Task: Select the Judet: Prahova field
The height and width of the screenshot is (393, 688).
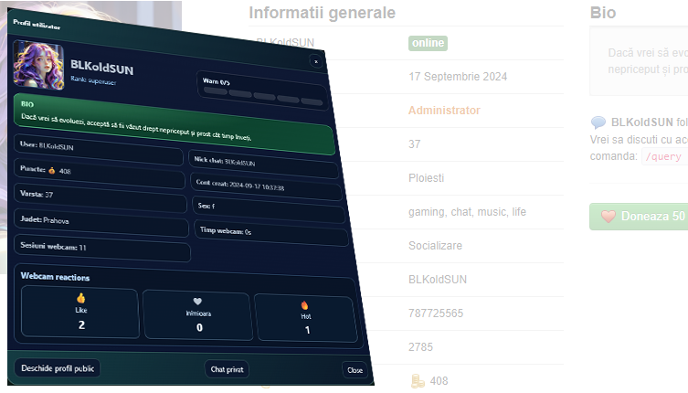Action: point(101,223)
